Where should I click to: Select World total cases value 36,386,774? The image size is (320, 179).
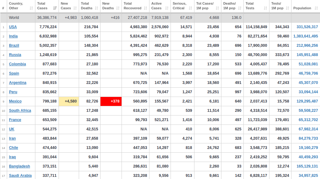pos(47,18)
